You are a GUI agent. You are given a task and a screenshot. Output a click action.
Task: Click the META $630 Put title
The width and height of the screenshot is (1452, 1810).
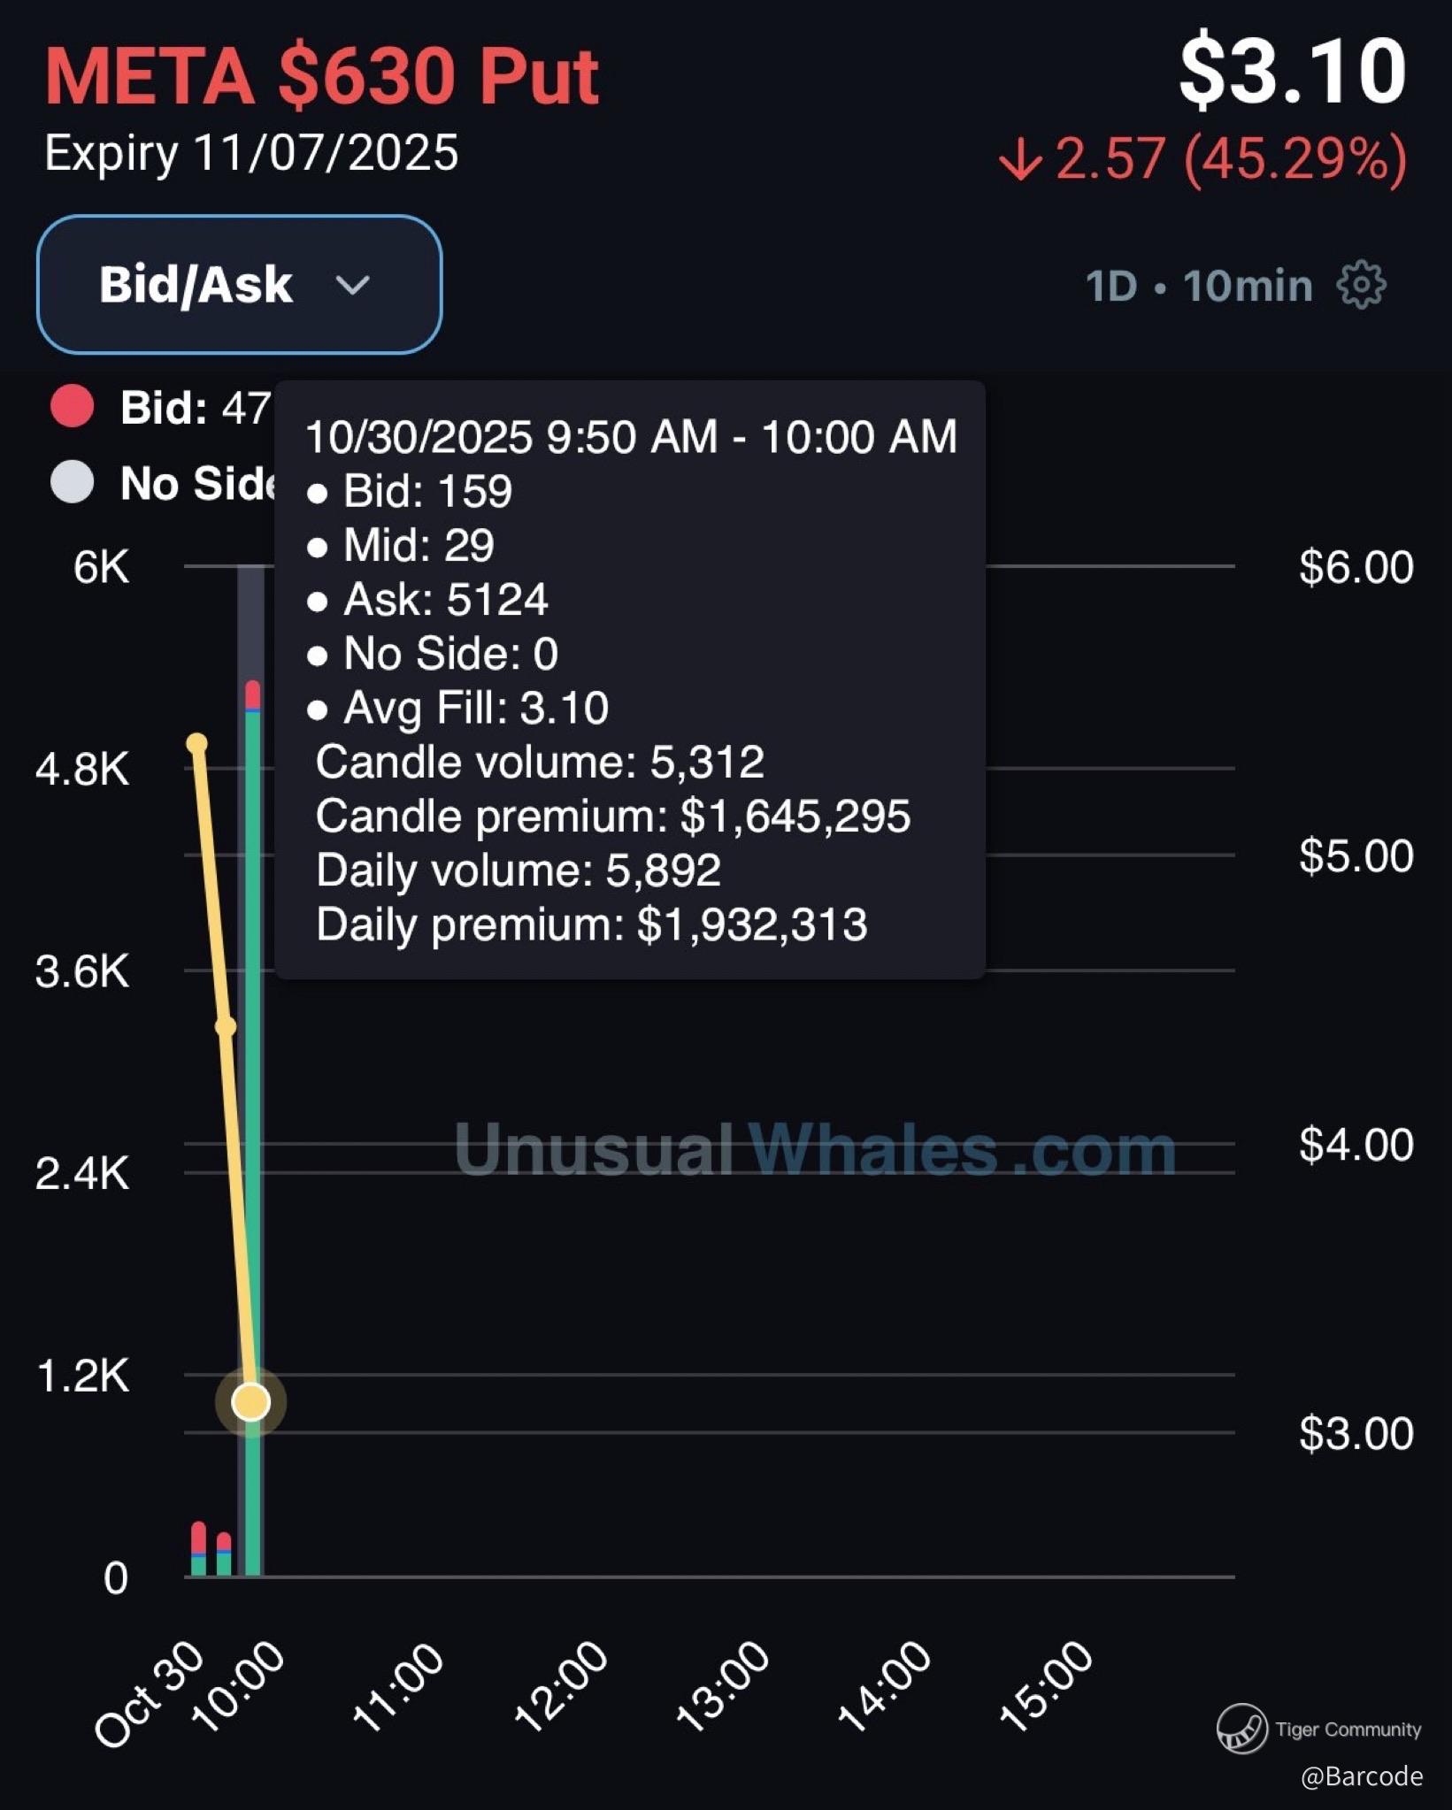[322, 76]
